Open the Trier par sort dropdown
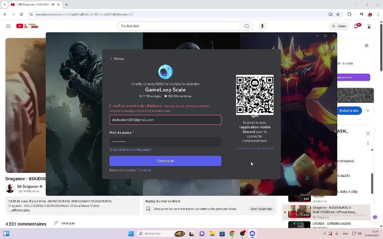 click(x=64, y=223)
